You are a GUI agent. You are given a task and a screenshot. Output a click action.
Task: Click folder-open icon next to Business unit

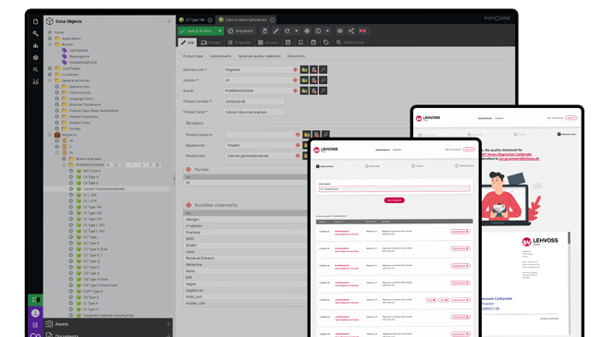(304, 69)
